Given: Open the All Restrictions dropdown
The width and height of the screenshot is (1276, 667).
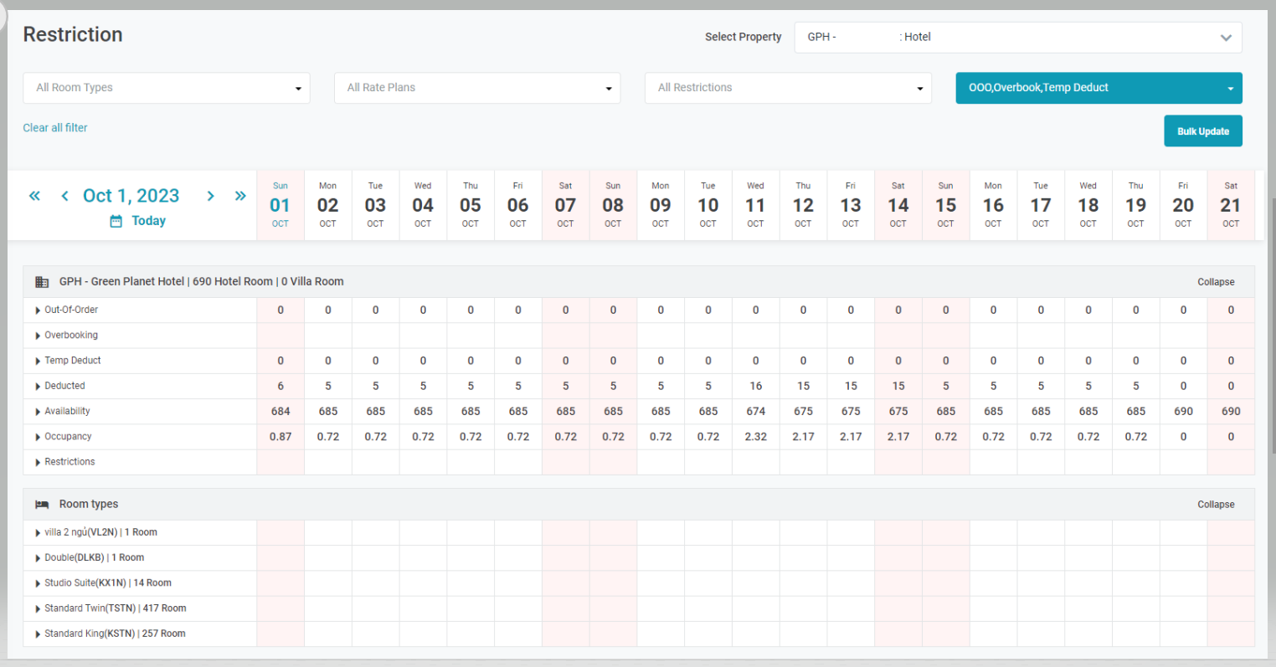Looking at the screenshot, I should click(788, 88).
